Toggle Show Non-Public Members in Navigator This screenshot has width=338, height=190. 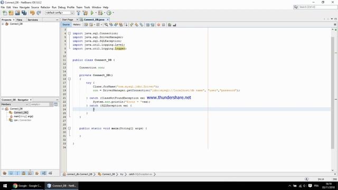(24, 173)
